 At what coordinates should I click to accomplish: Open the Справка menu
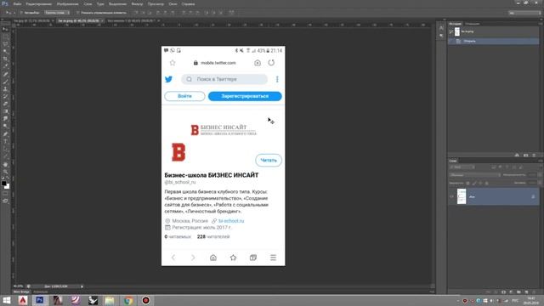[188, 4]
